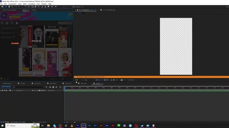229x128 pixels.
Task: Select the Selection arrow tool
Action: [6, 7]
